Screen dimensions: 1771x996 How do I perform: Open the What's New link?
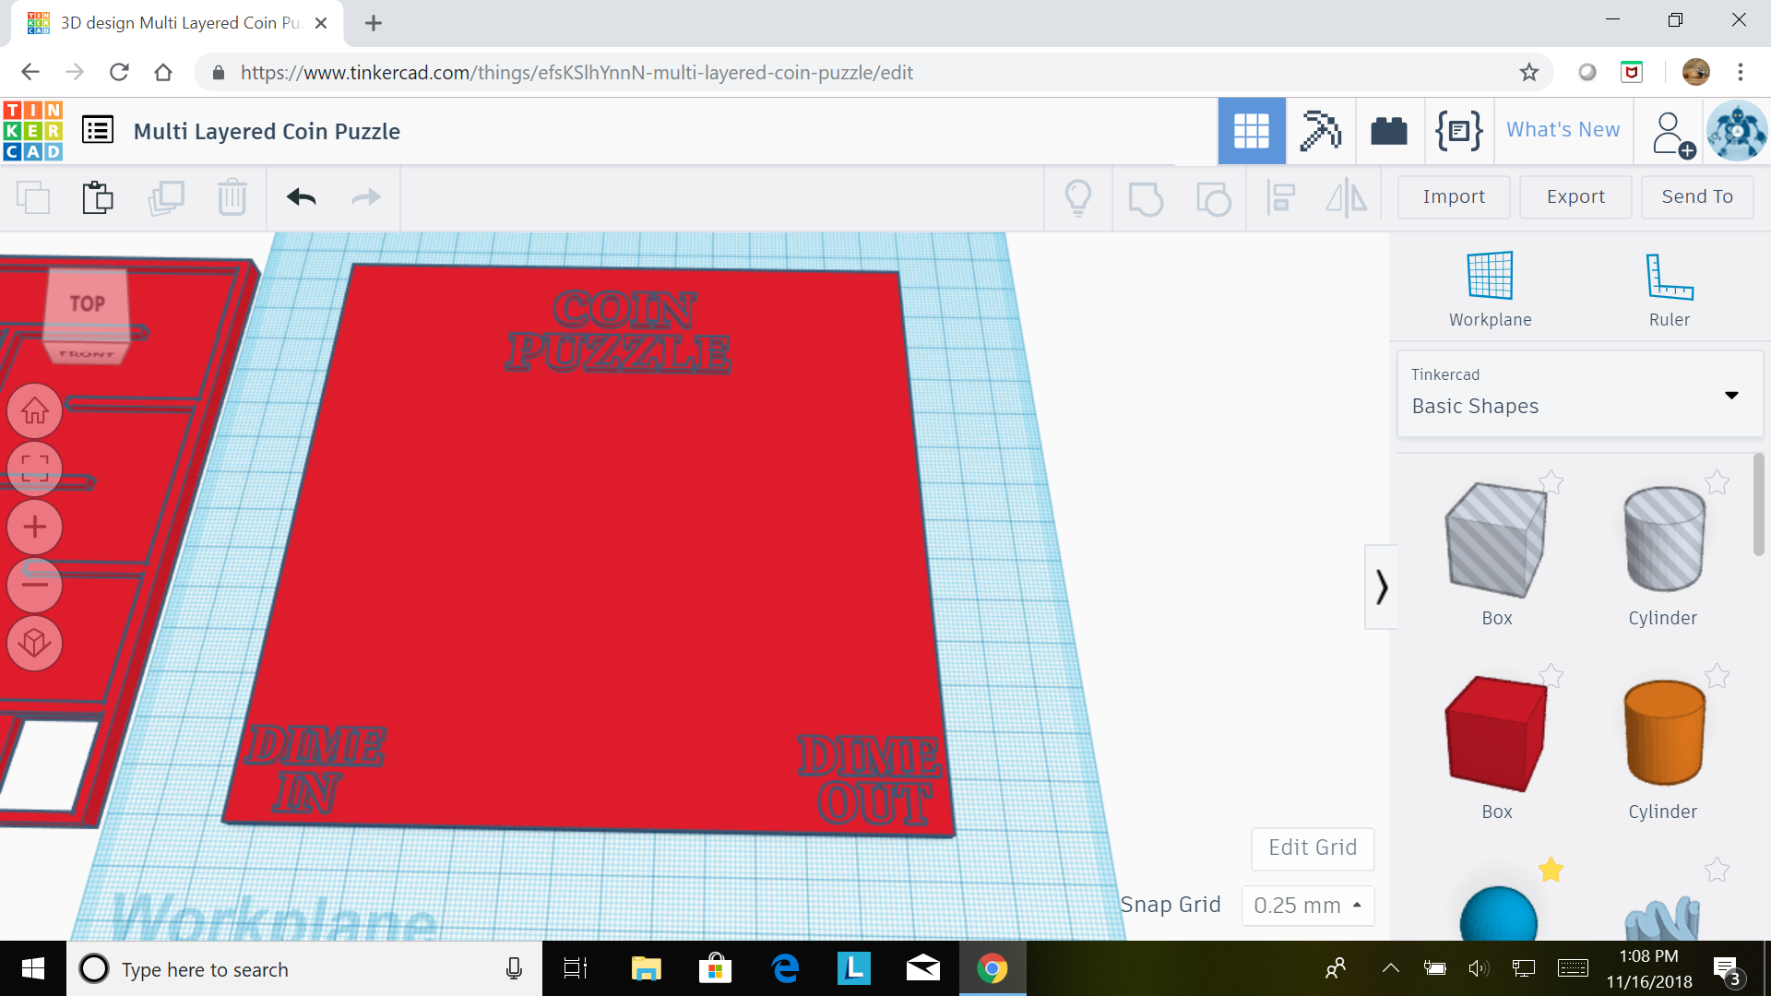pos(1563,130)
